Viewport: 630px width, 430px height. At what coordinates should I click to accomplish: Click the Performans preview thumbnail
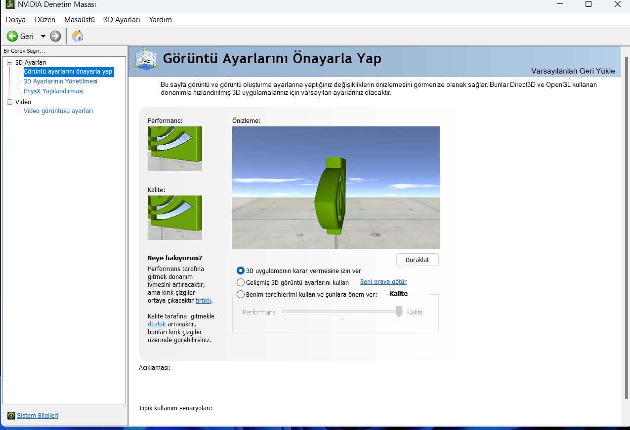click(x=175, y=149)
